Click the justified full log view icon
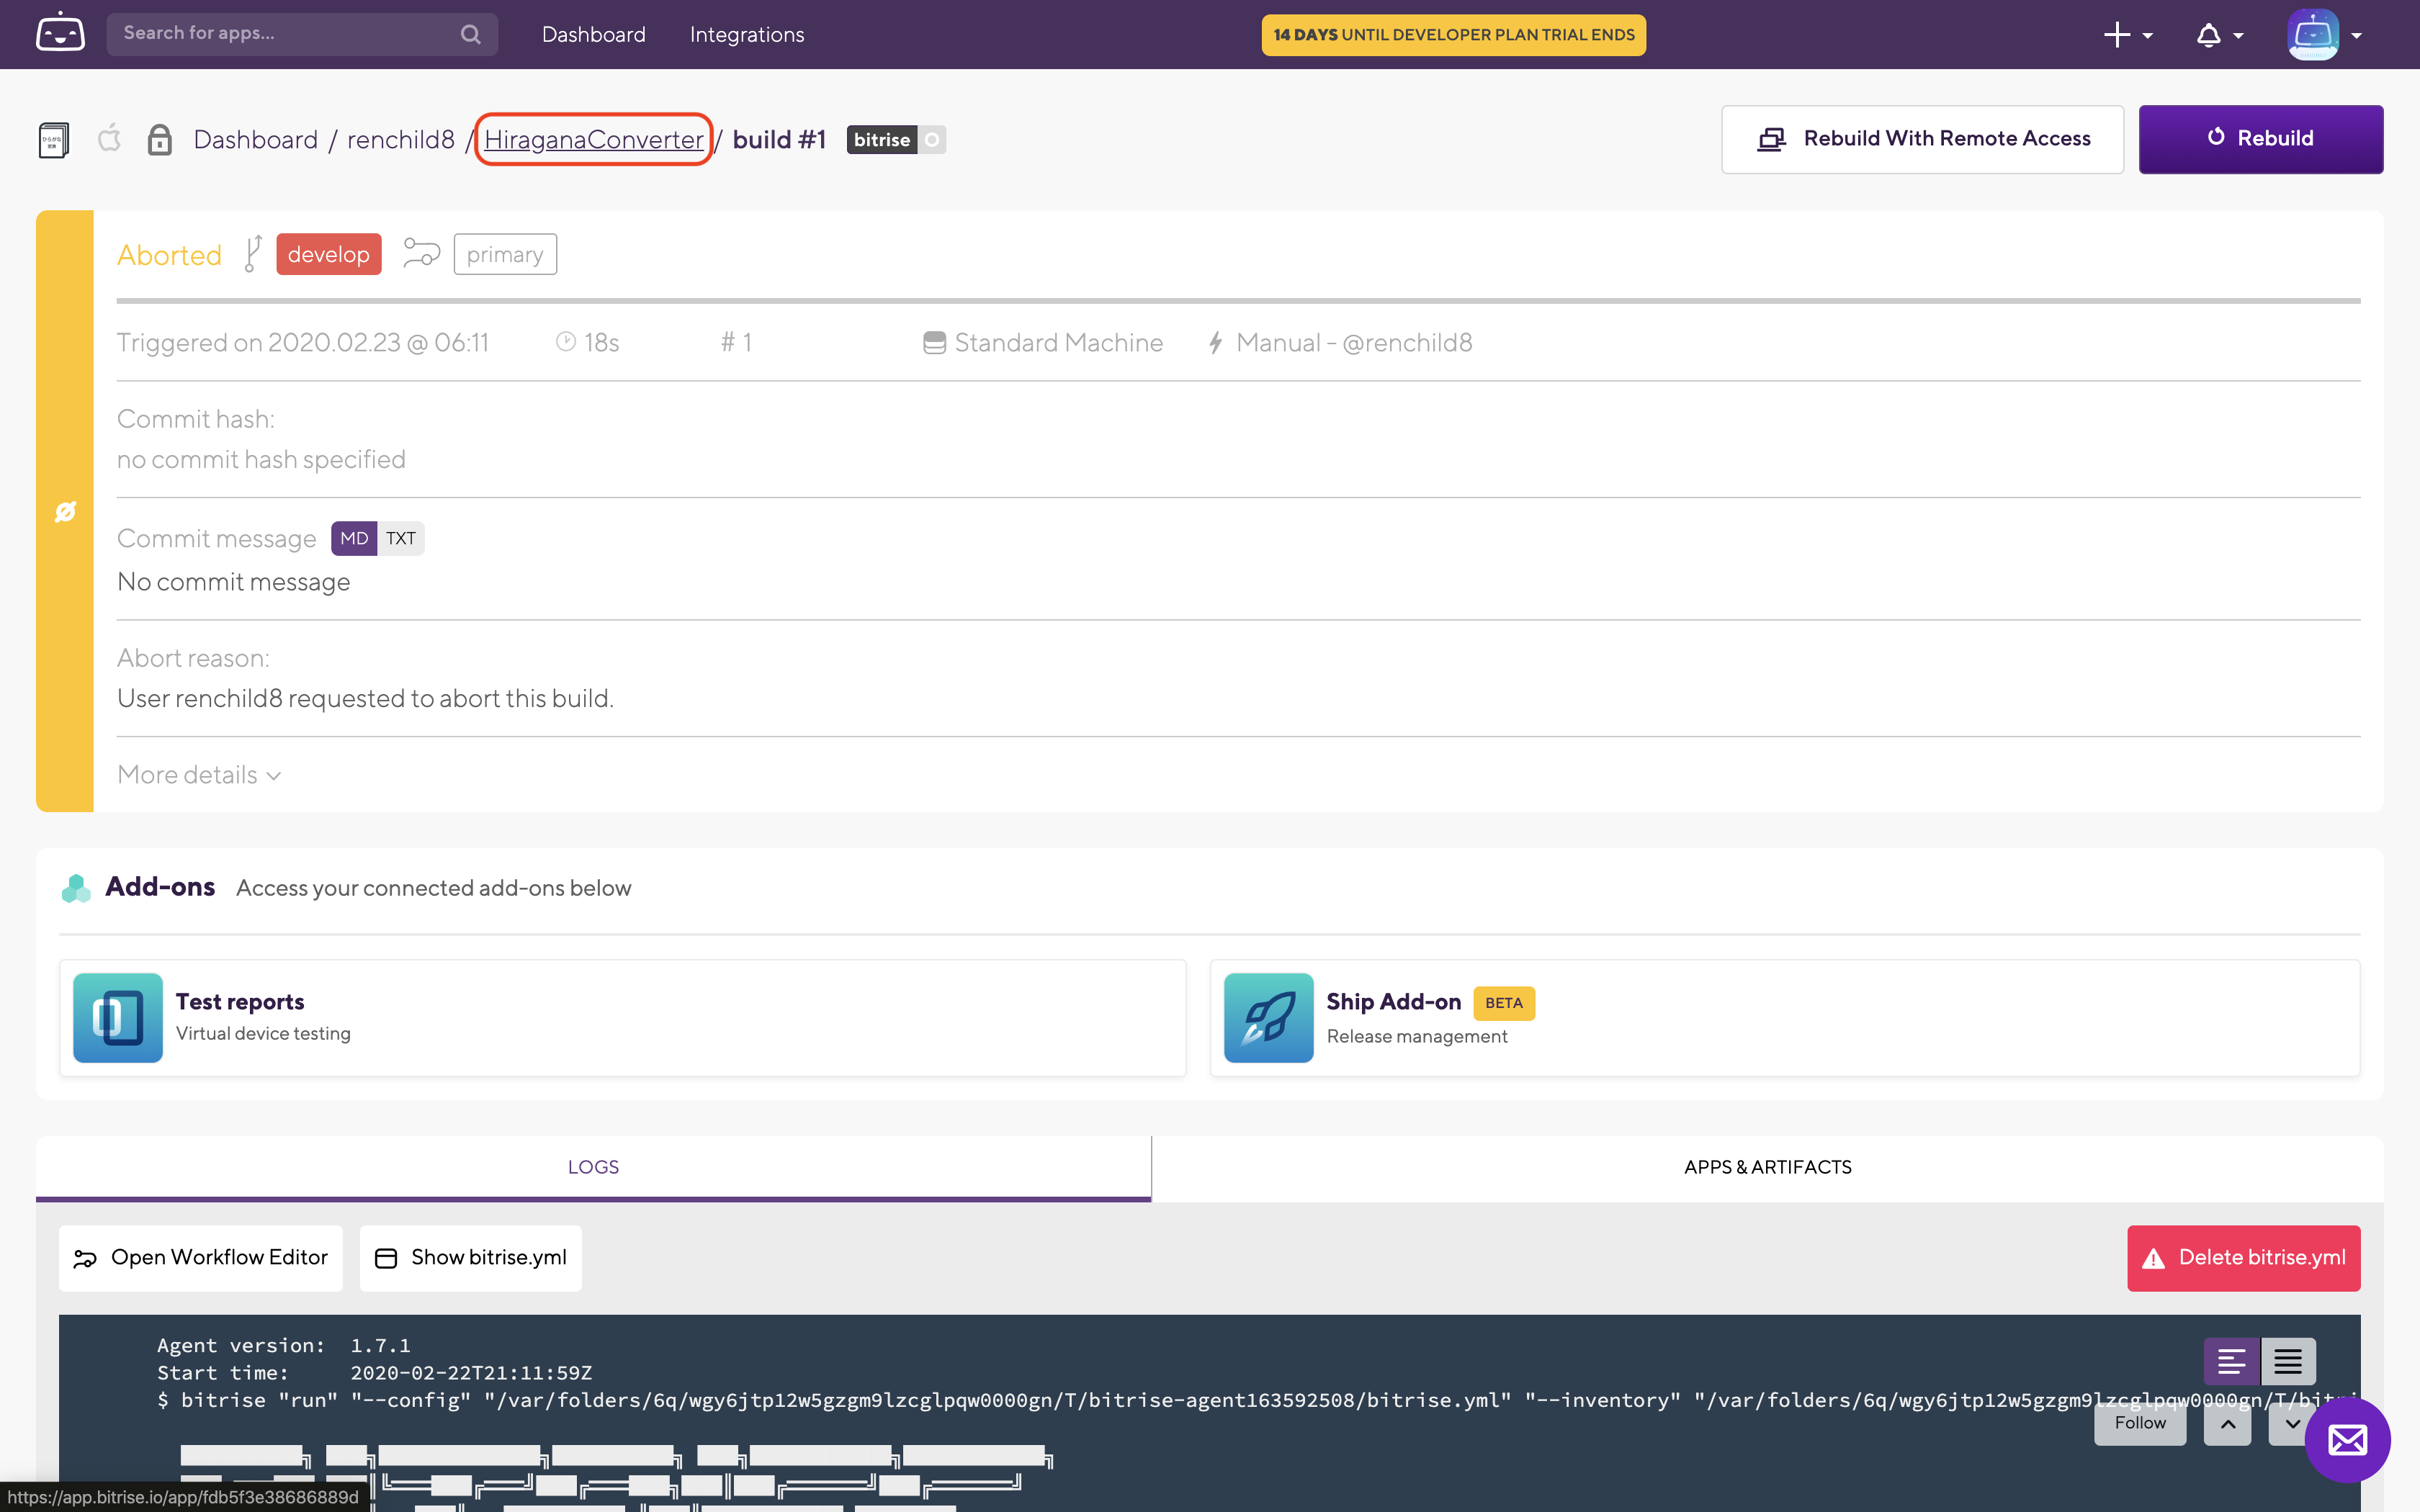Image resolution: width=2420 pixels, height=1512 pixels. tap(2288, 1360)
